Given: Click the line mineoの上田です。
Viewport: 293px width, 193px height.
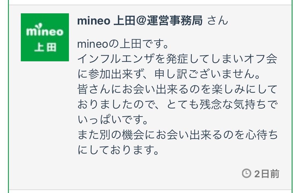Looking at the screenshot, I should point(123,44).
